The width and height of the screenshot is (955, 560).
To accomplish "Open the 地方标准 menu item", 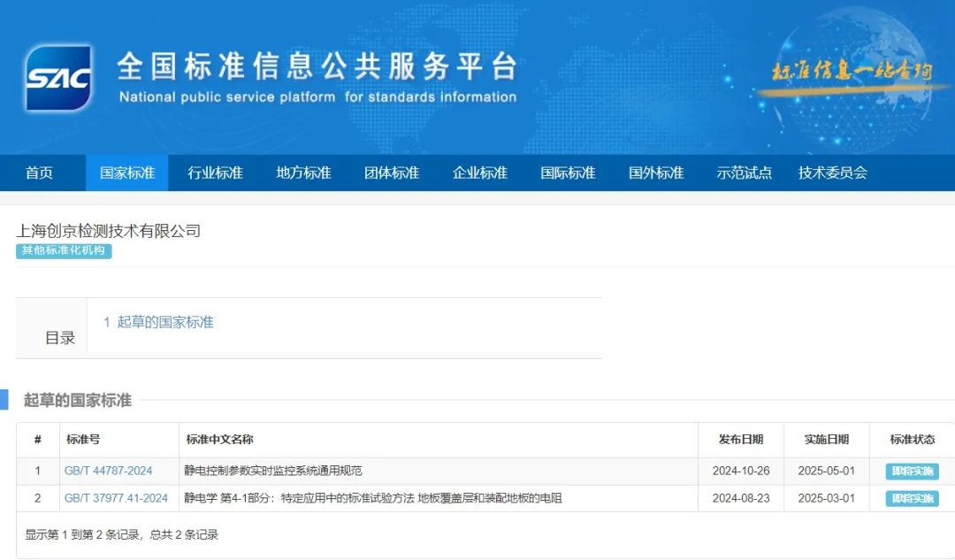I will tap(303, 173).
